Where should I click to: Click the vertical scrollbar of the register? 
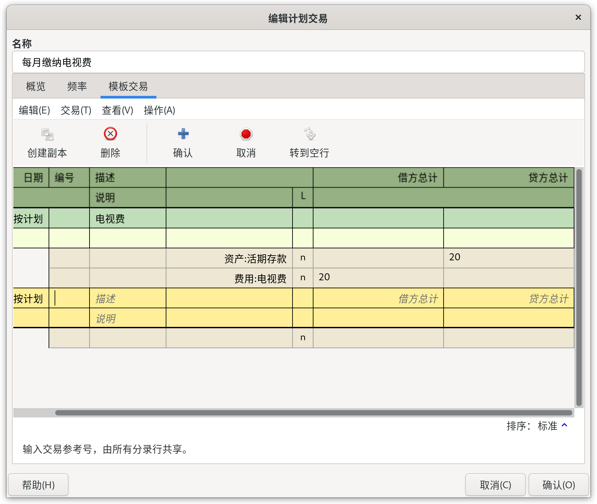point(579,288)
